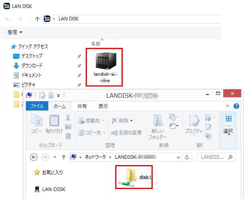Screen dimensions: 244x199
Task: Select Quick Access in rear window sidebar
Action: point(29,46)
